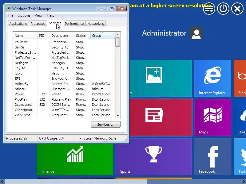Open the SkyDrive cloud tile
Image resolution: width=246 pixels, height=184 pixels.
(240, 117)
